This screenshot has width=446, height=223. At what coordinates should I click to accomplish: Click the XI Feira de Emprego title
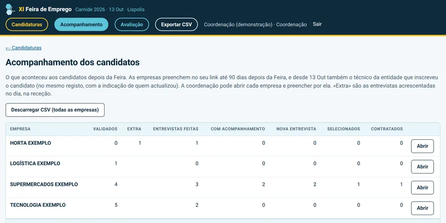pos(45,9)
